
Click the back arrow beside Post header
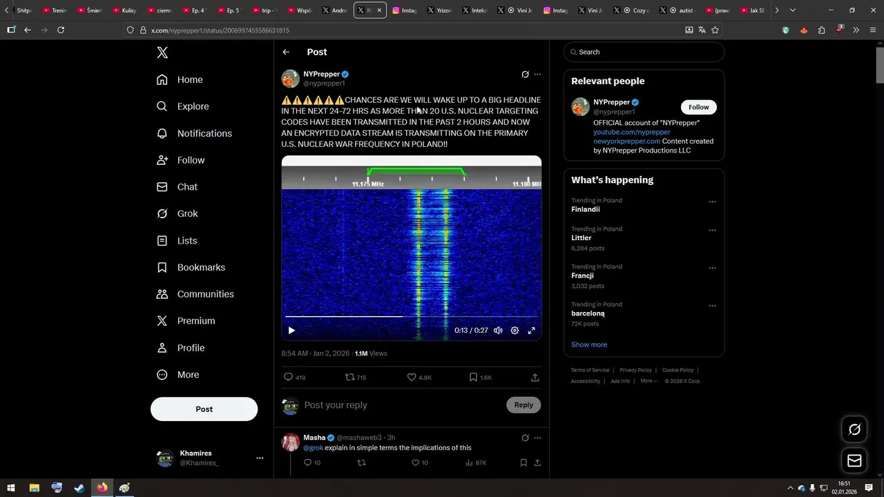tap(286, 52)
